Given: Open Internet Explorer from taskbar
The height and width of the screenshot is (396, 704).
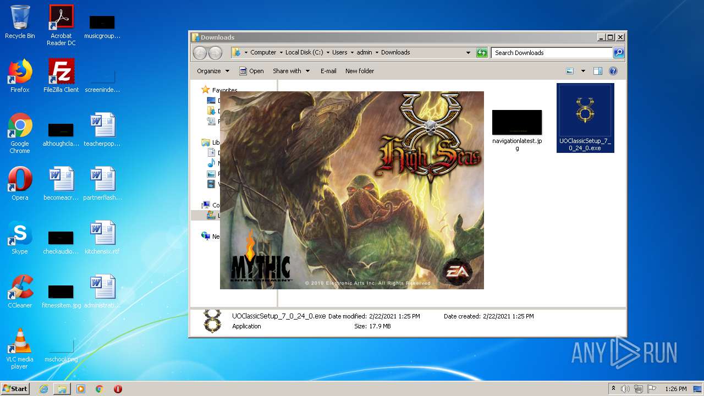Looking at the screenshot, I should 44,389.
